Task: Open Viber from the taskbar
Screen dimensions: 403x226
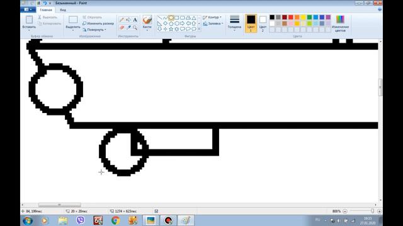Action: (81, 220)
